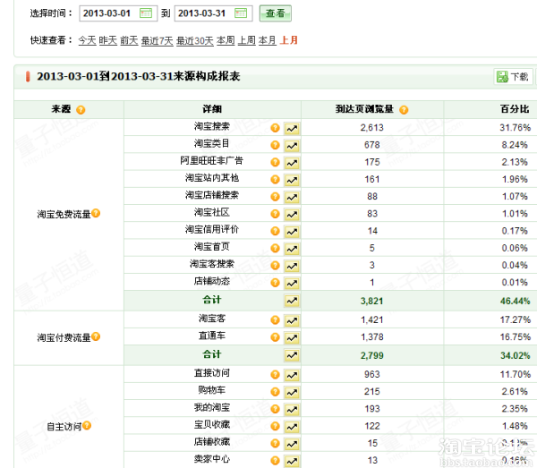Click the end date field 2013-03-31
The height and width of the screenshot is (468, 537).
tap(213, 13)
